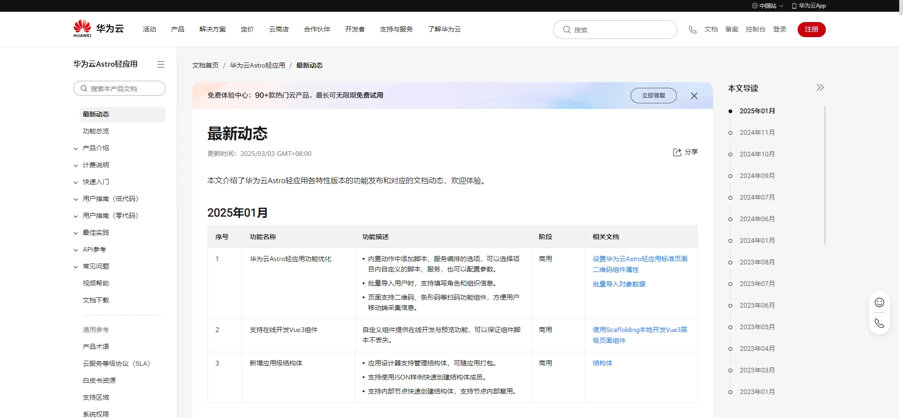Click the red 注册 button
This screenshot has width=903, height=418.
coord(812,29)
